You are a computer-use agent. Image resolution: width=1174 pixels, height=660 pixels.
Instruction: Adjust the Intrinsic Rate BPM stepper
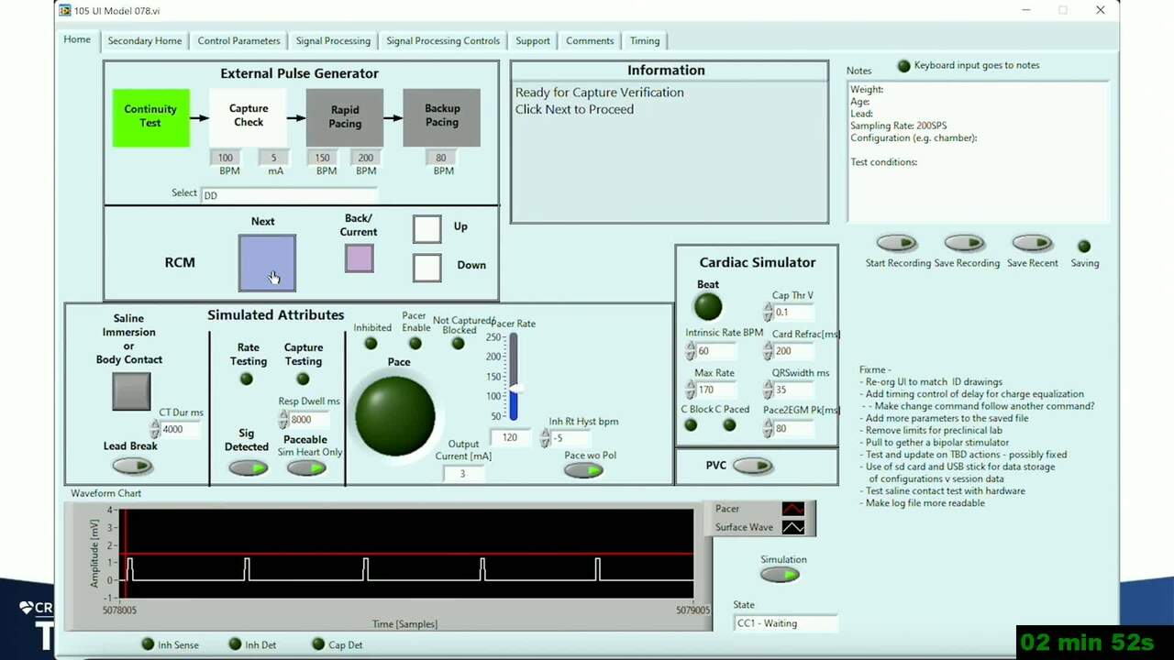pyautogui.click(x=691, y=351)
